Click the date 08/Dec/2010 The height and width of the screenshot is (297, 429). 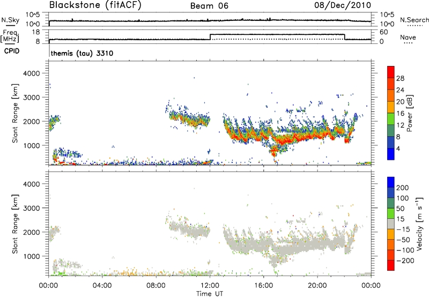tap(343, 5)
